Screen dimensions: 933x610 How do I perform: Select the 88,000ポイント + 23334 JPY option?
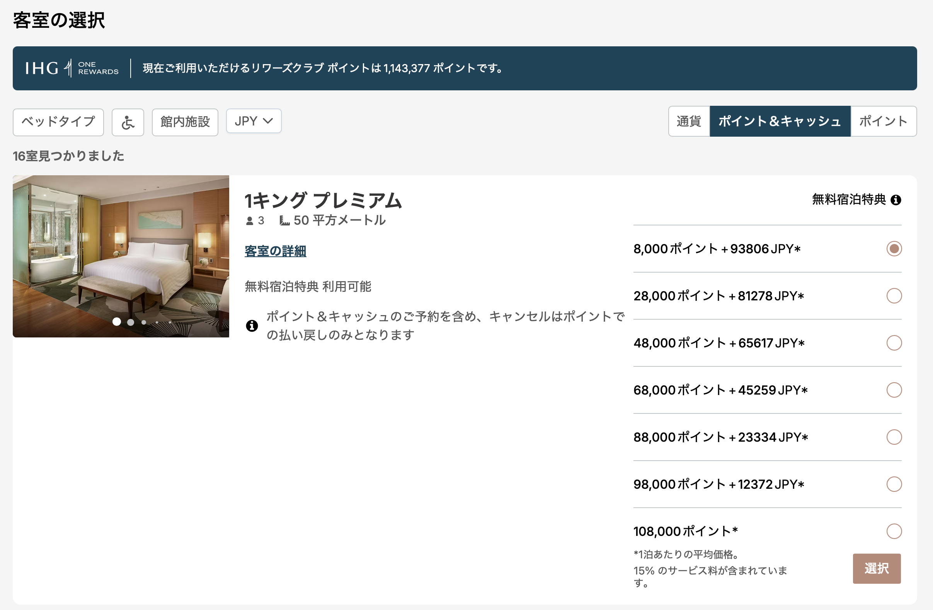coord(894,437)
